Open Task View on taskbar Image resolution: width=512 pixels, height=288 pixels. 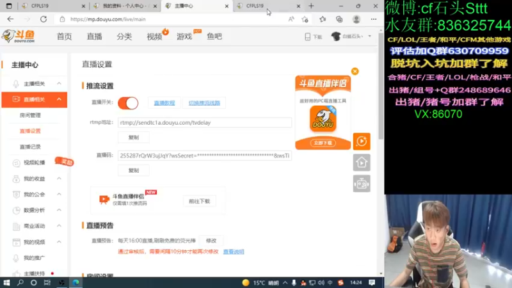[47, 282]
